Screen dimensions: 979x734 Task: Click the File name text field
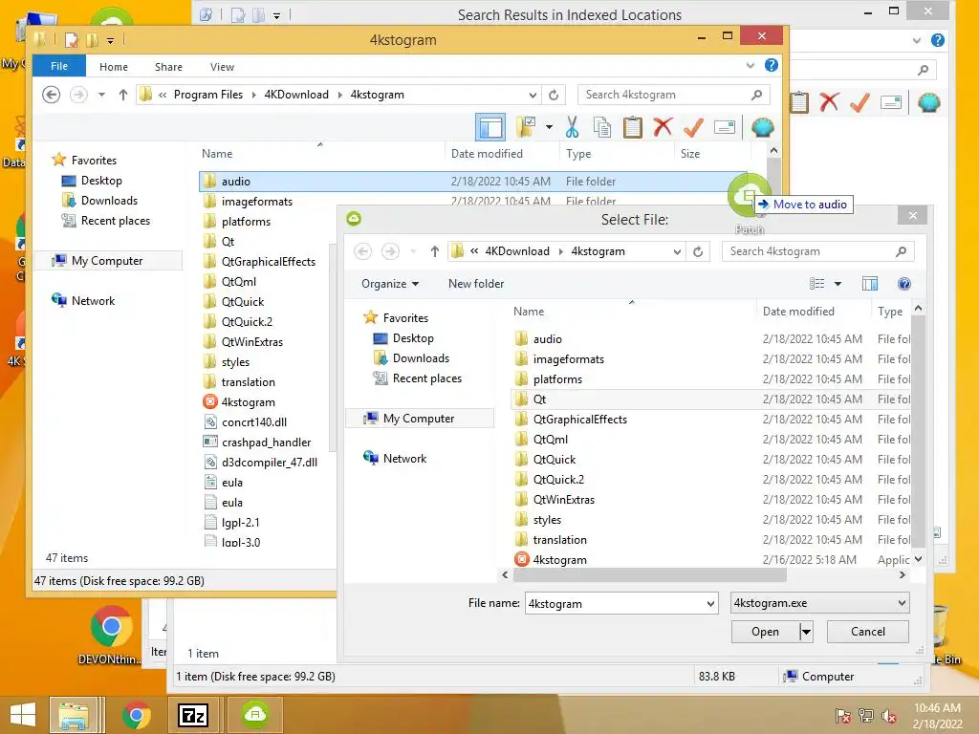(x=615, y=604)
